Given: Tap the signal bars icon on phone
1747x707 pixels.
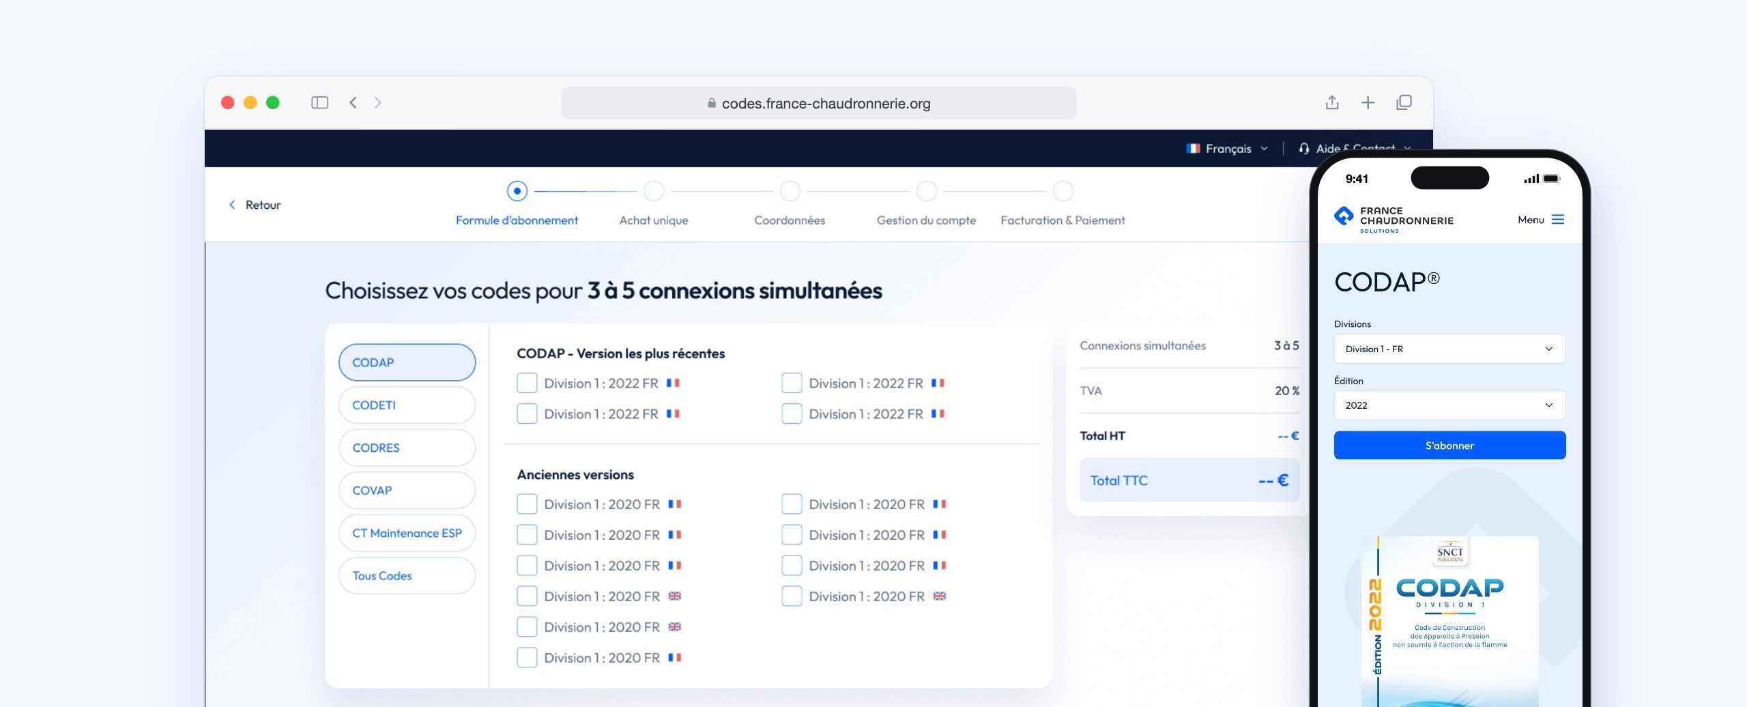Looking at the screenshot, I should [x=1531, y=179].
